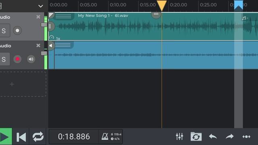Open the horizontal zoom arrows control

point(246,137)
